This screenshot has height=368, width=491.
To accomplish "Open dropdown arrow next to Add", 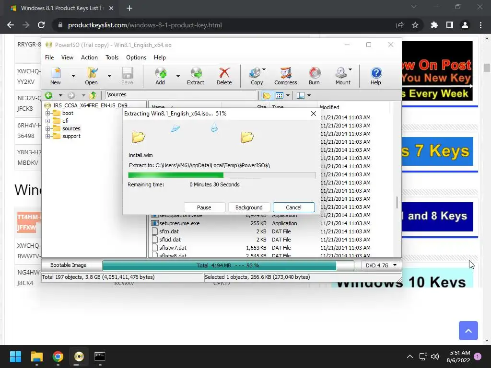I will (x=178, y=76).
